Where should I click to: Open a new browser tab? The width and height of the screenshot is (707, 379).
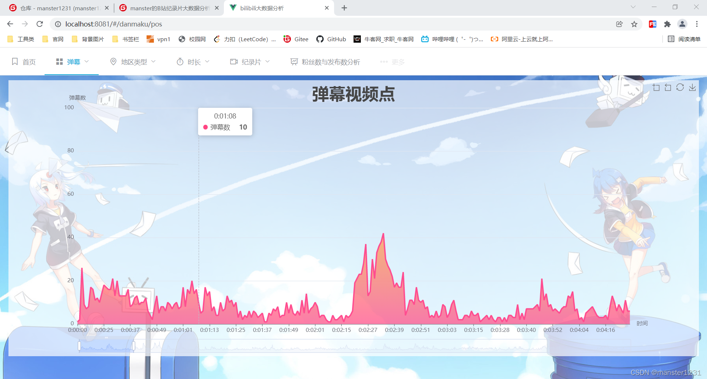[344, 8]
